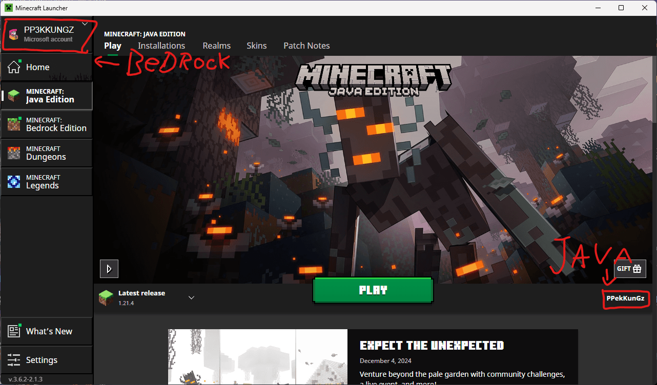
Task: Select the Java Edition grass block icon
Action: click(x=14, y=96)
